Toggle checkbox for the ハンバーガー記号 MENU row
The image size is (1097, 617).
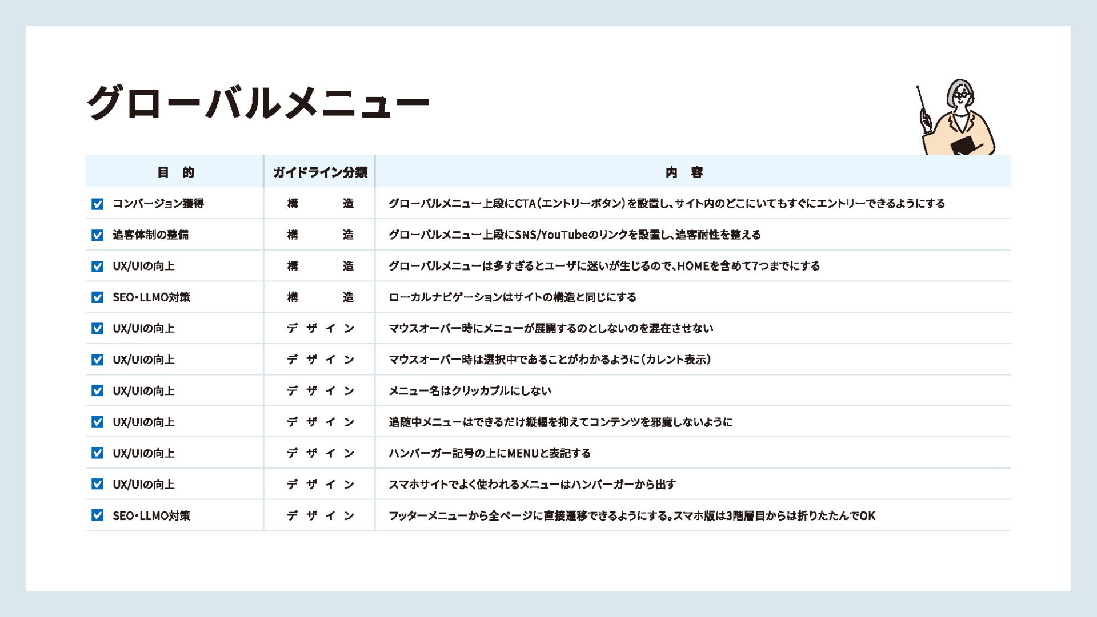tap(97, 453)
